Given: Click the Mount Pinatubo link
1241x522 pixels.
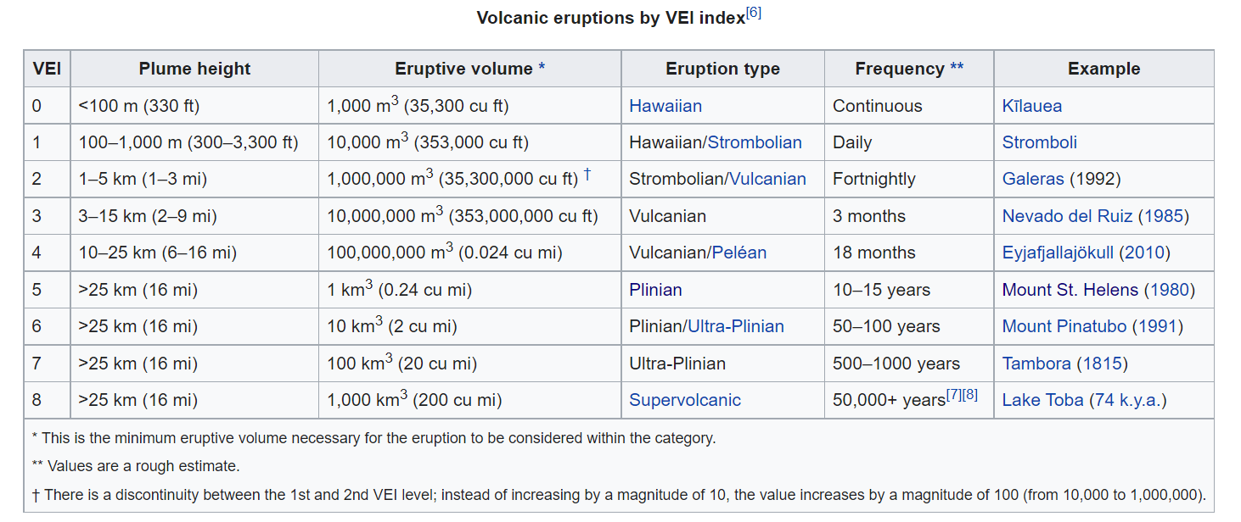Looking at the screenshot, I should tap(1064, 326).
